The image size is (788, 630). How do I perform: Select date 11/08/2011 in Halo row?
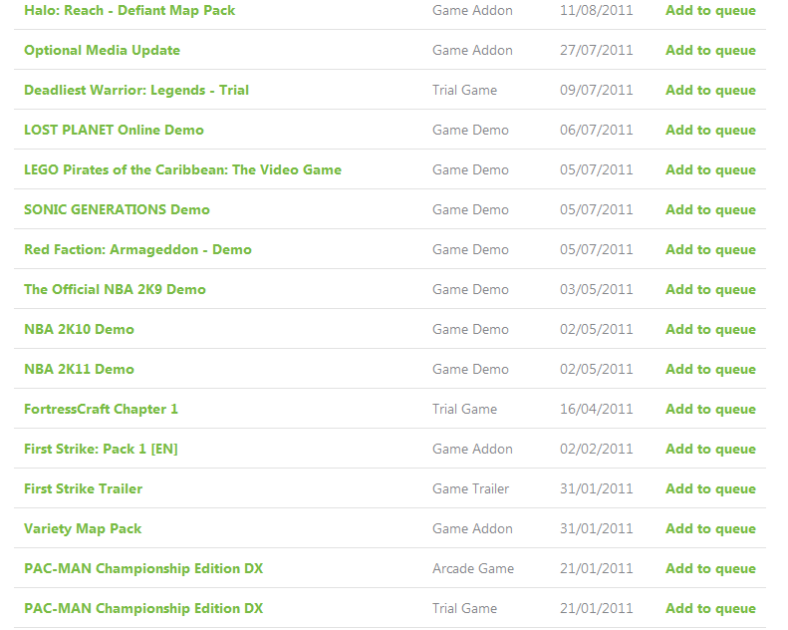(x=597, y=11)
